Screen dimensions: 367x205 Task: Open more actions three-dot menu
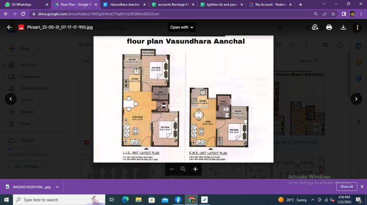coord(357,27)
